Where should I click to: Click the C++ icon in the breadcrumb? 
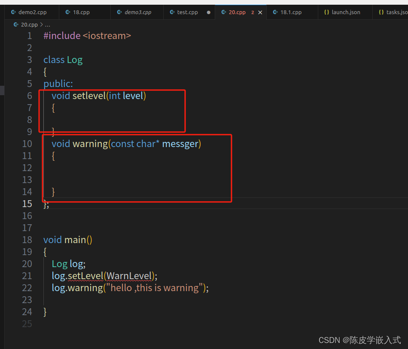click(x=16, y=25)
